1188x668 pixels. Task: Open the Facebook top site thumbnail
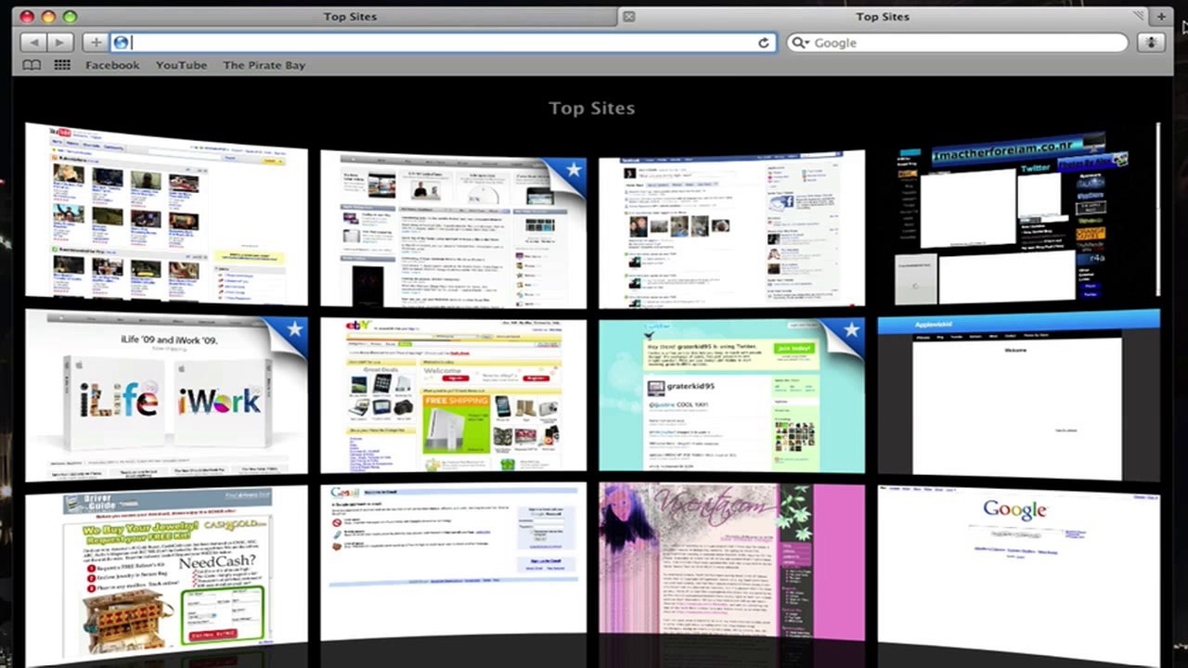click(x=731, y=230)
